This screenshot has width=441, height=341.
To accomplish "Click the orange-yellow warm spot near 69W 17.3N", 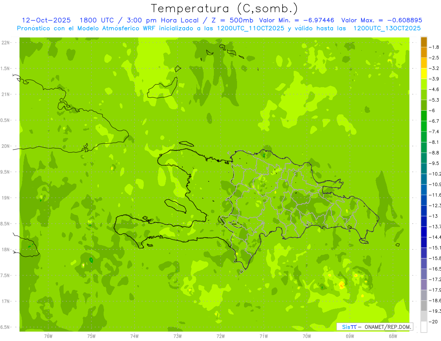I will coord(342,284).
